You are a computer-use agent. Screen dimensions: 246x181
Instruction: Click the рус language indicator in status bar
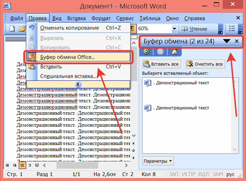pos(230,174)
